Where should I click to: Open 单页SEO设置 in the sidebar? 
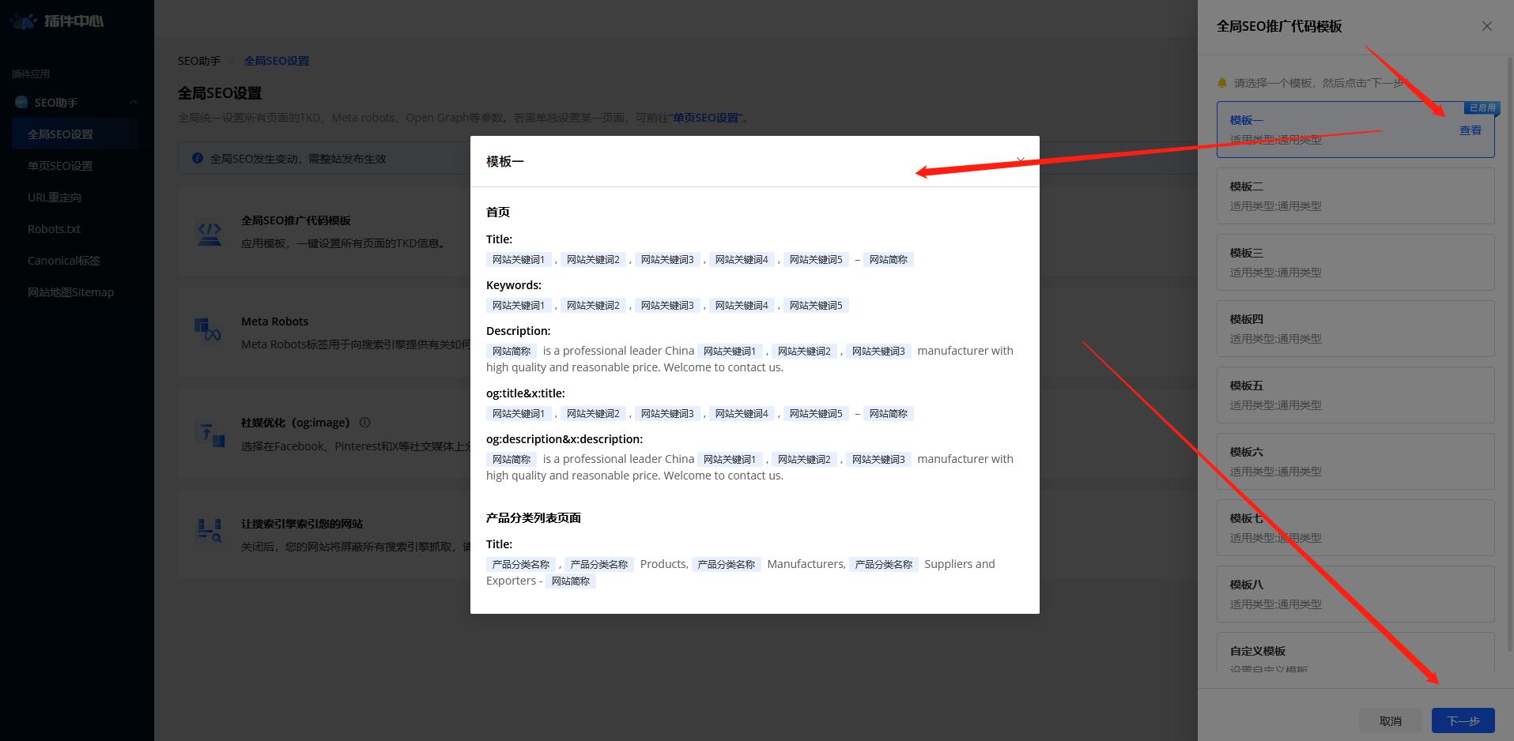point(60,166)
